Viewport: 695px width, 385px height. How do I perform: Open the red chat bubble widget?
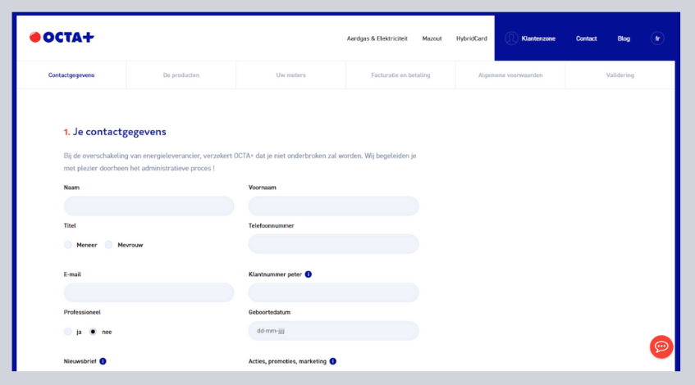(x=661, y=346)
